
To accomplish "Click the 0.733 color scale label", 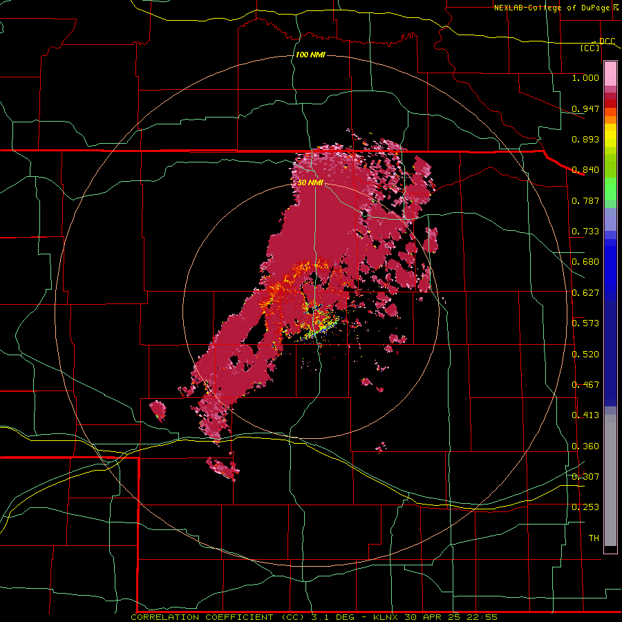I will tap(585, 232).
